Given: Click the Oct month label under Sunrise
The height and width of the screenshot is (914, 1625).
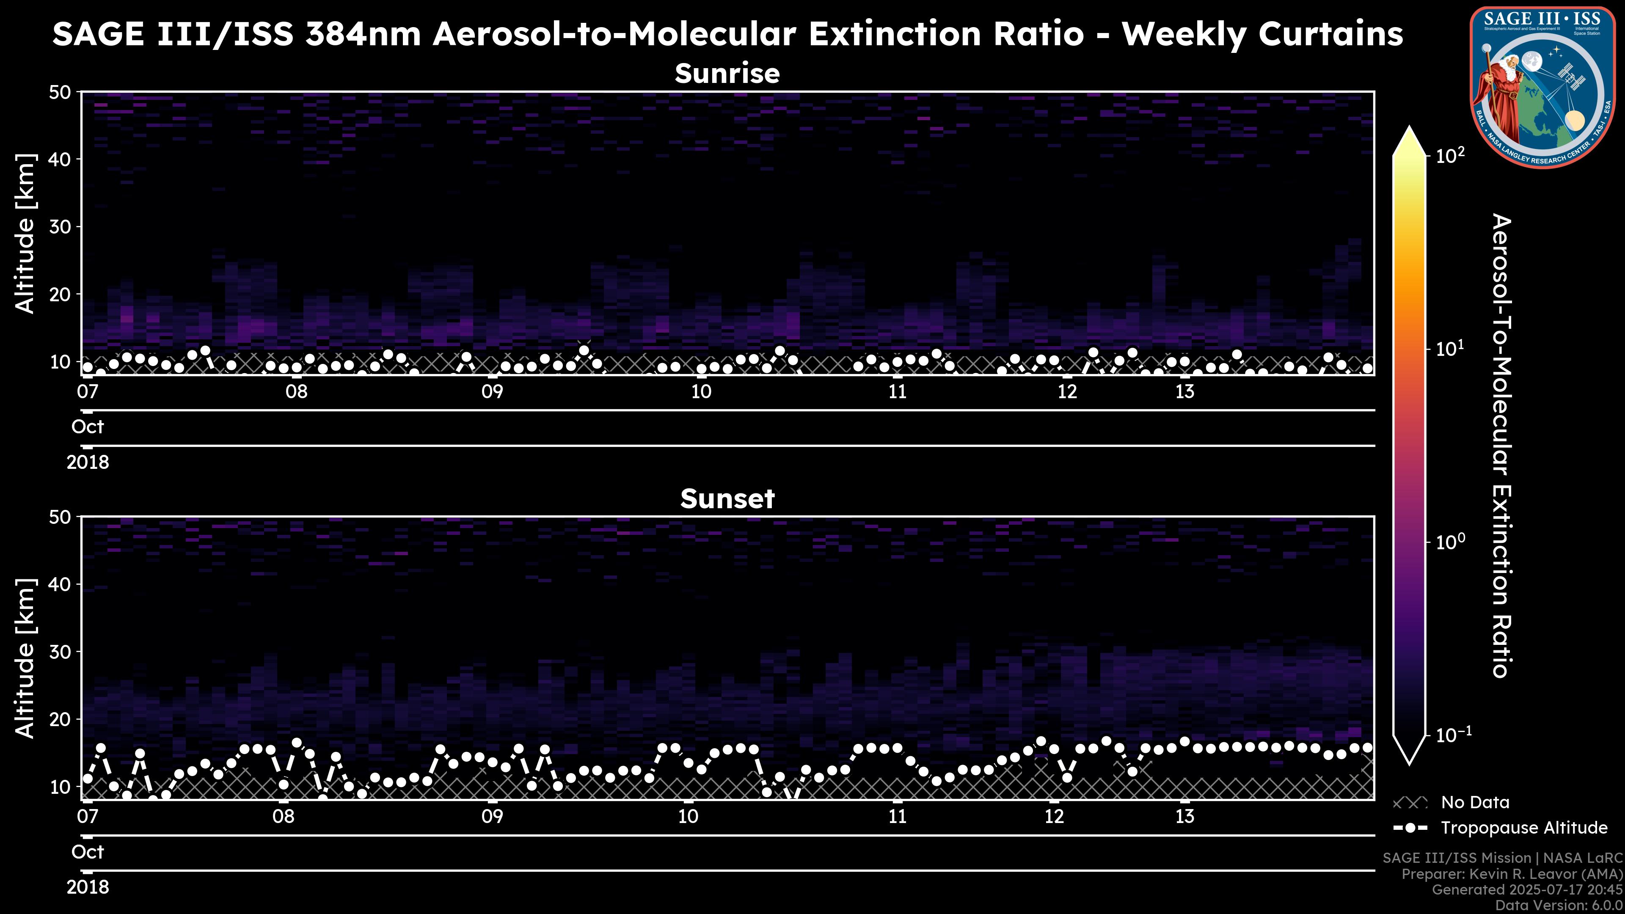Looking at the screenshot, I should tap(88, 427).
